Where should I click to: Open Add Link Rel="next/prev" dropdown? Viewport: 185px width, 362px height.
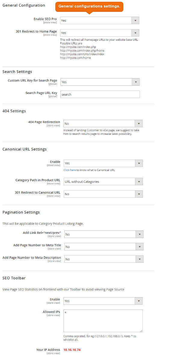pos(103,234)
